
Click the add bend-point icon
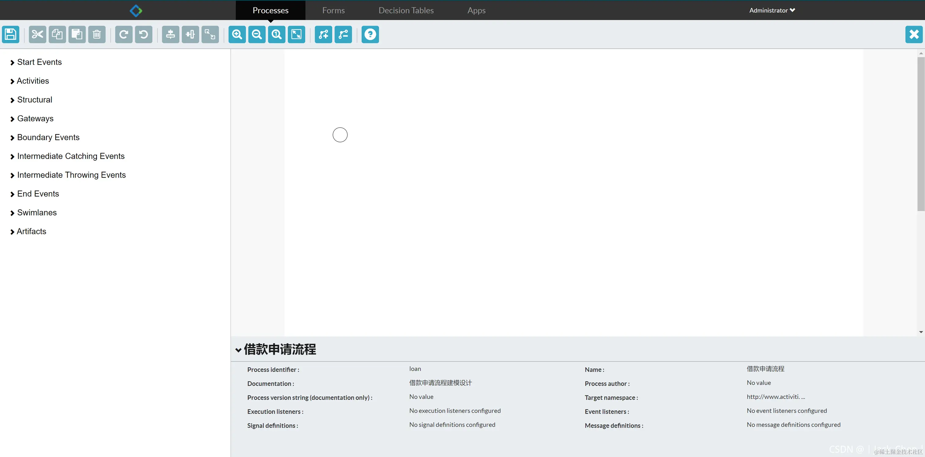323,35
